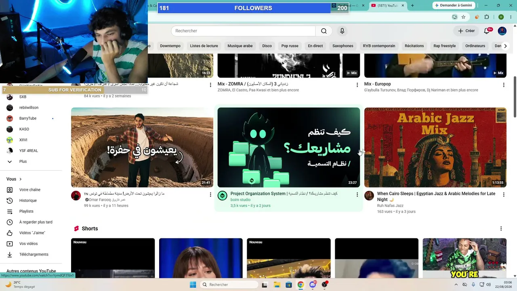This screenshot has height=291, width=517.
Task: Open the weather widget on the taskbar
Action: (x=20, y=285)
